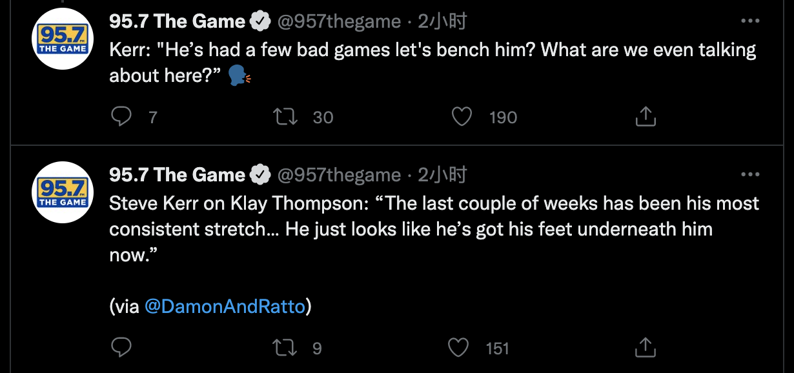The image size is (794, 373).
Task: Like the Klay Thompson tweet with 151 likes
Action: tap(459, 348)
